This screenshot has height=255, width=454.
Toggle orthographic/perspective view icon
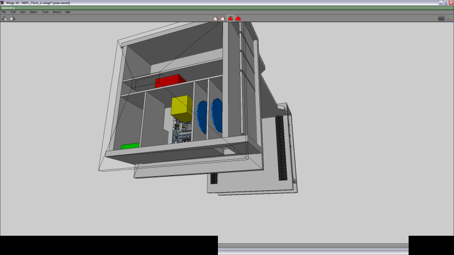[12, 18]
